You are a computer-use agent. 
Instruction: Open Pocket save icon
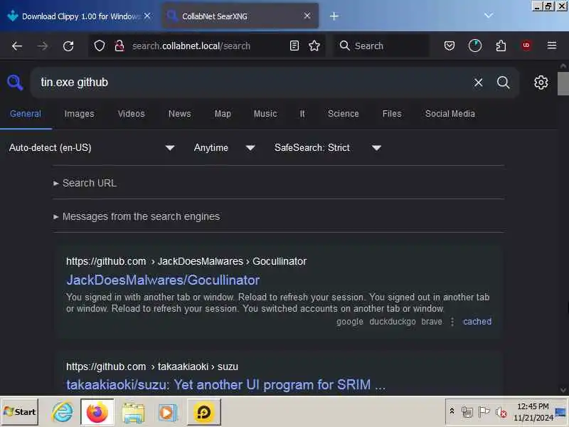click(x=450, y=46)
